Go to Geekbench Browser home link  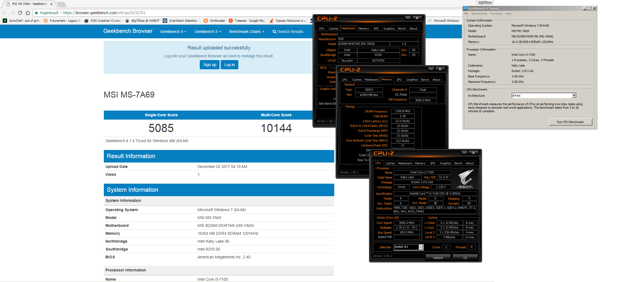(x=128, y=31)
